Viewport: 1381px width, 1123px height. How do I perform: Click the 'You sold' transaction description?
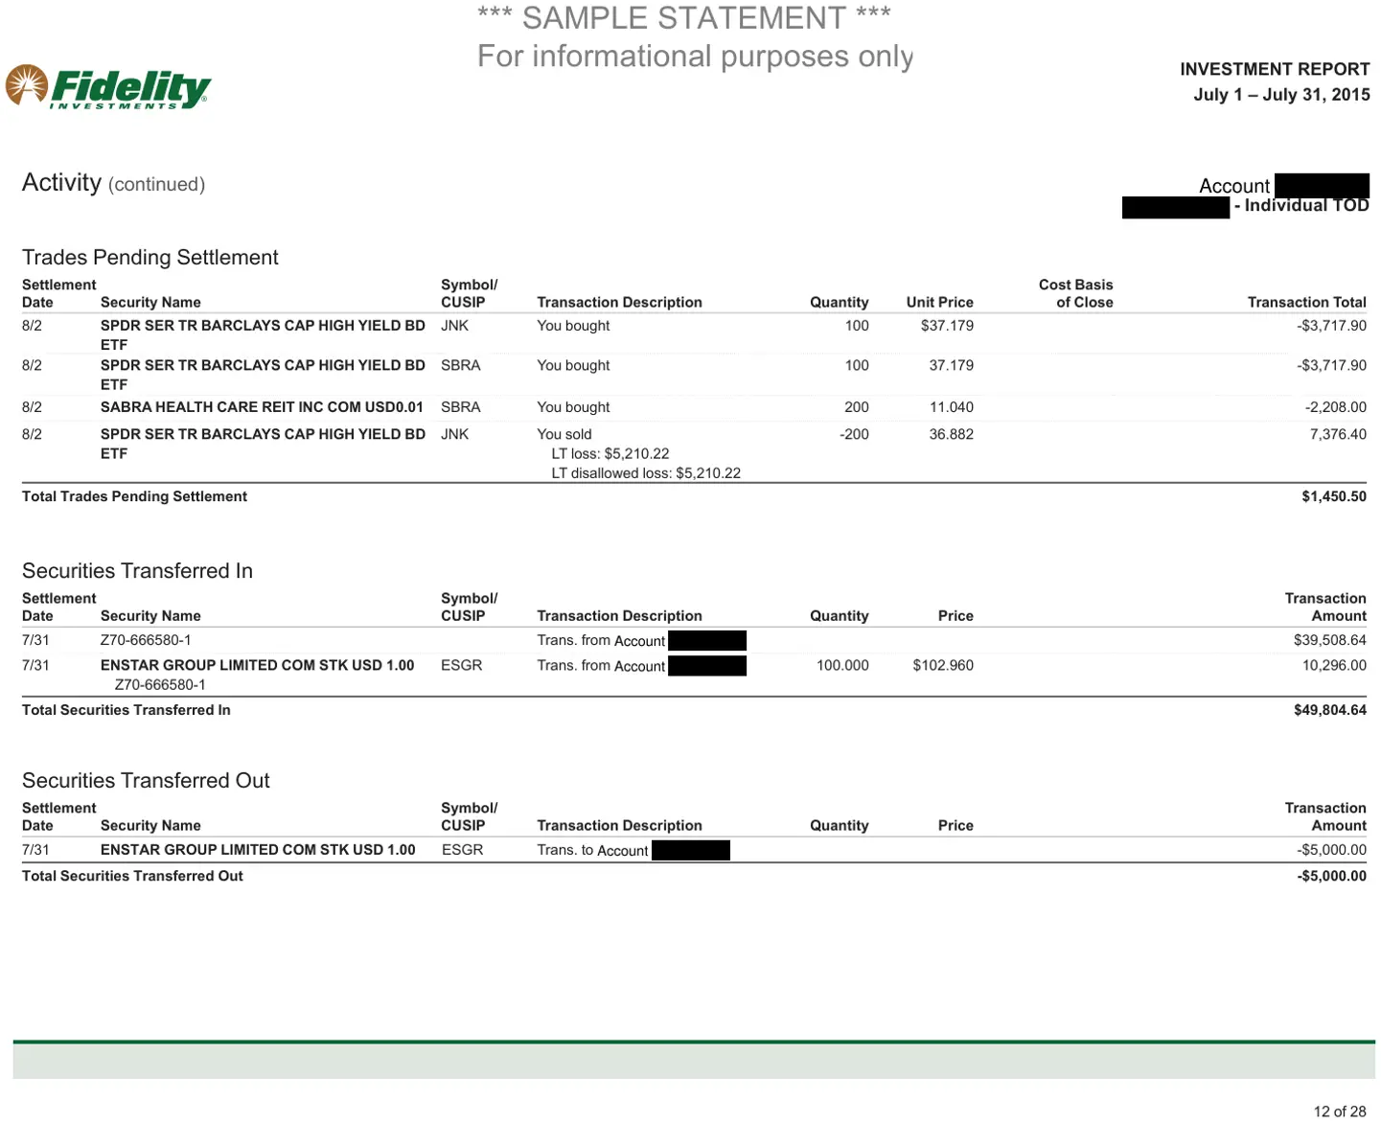pyautogui.click(x=564, y=434)
